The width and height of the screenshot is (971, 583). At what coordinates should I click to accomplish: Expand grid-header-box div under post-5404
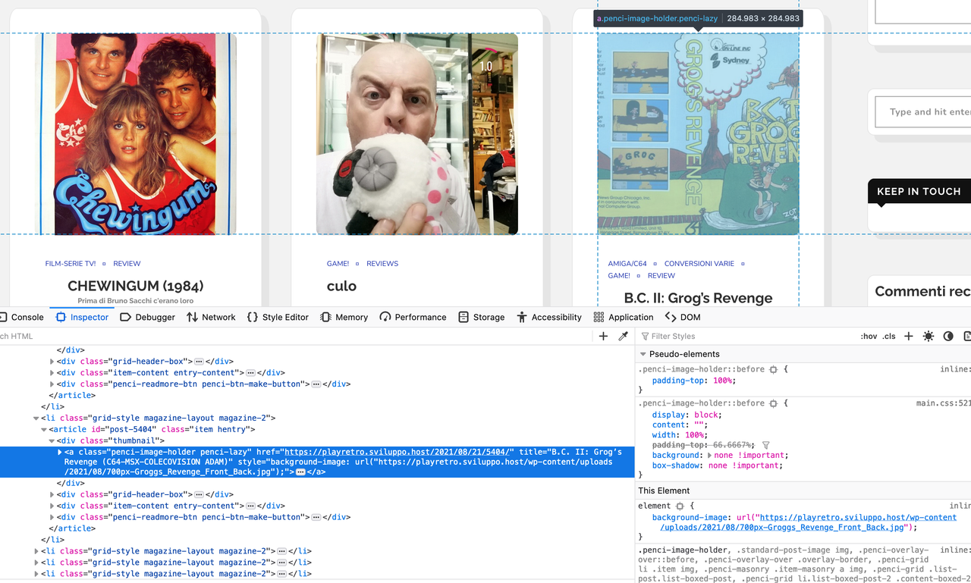pyautogui.click(x=52, y=494)
